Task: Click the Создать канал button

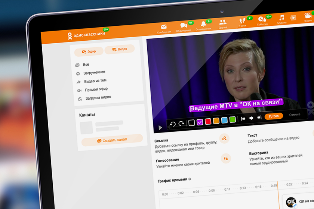Action: coord(112,140)
